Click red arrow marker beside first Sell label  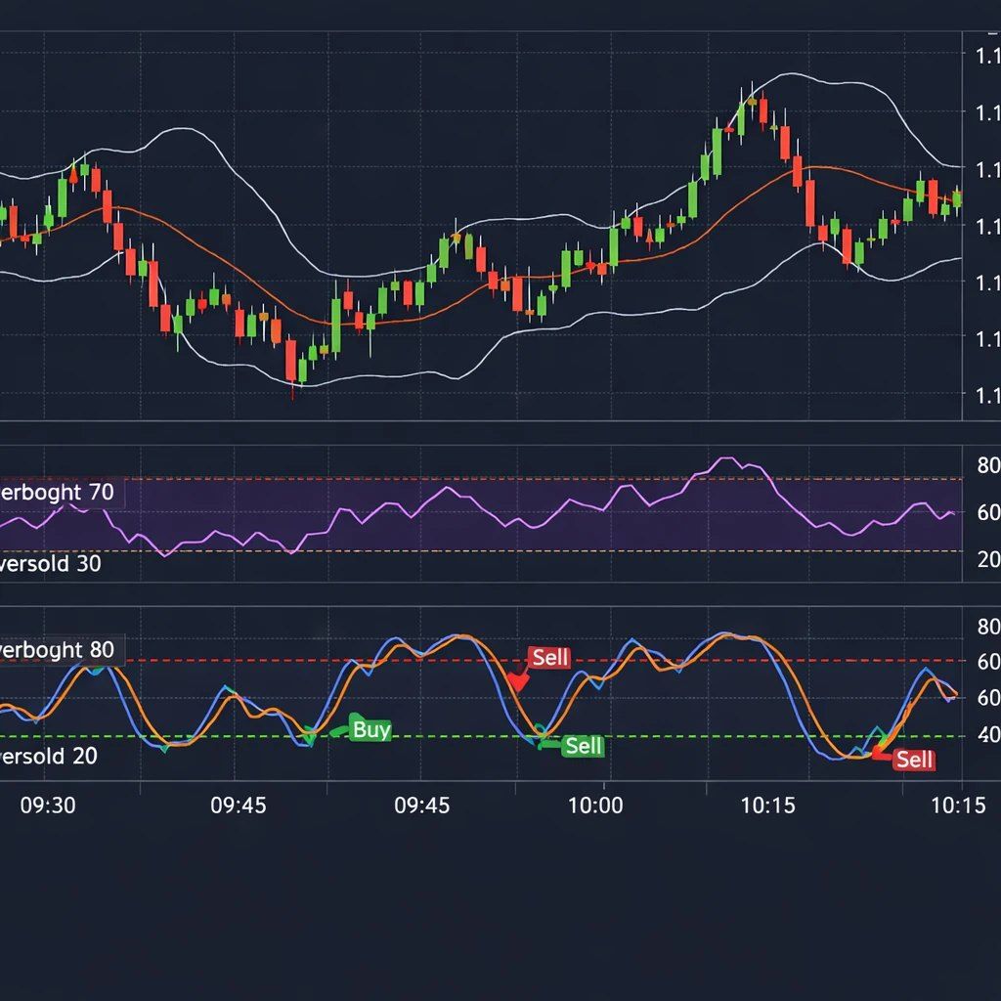(516, 681)
